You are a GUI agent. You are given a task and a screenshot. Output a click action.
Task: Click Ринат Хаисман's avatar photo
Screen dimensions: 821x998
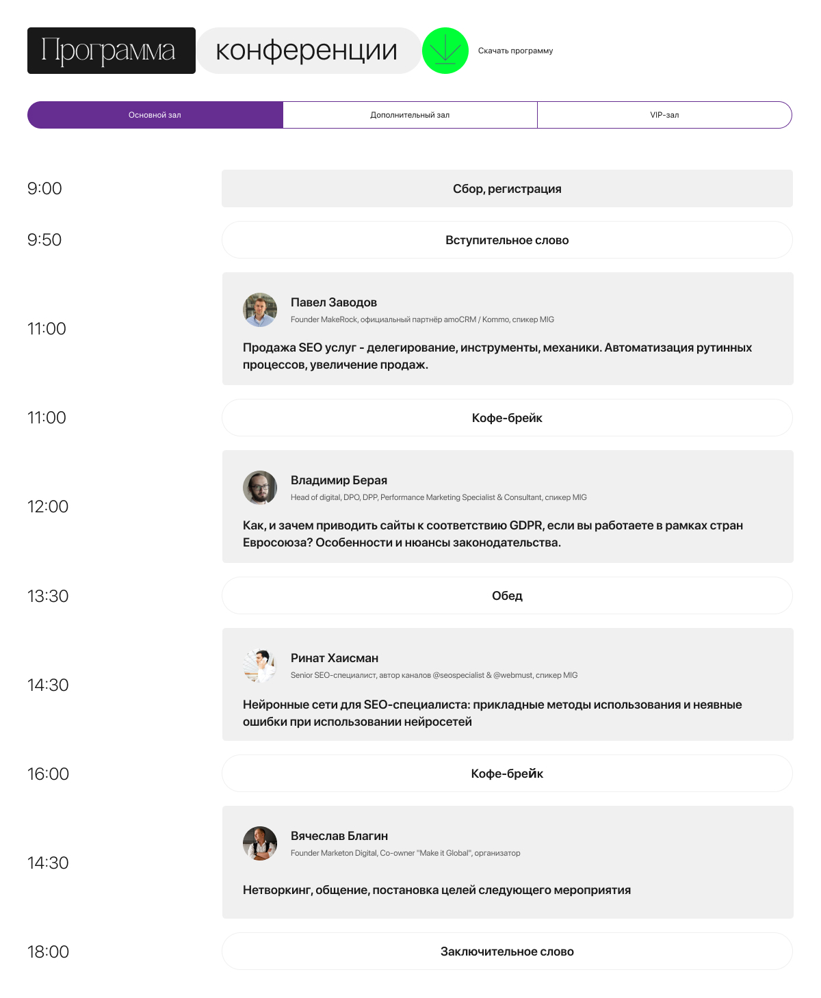point(260,666)
